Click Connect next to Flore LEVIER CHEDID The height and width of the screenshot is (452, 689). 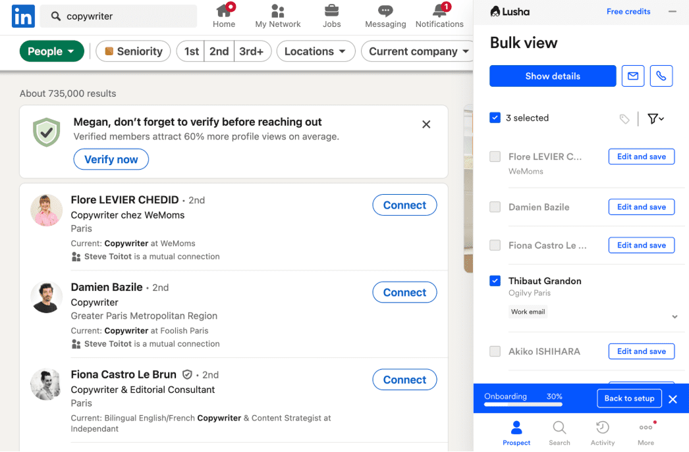pyautogui.click(x=404, y=205)
